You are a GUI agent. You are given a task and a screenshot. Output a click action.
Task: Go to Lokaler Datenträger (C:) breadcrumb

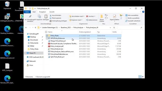coord(50,28)
